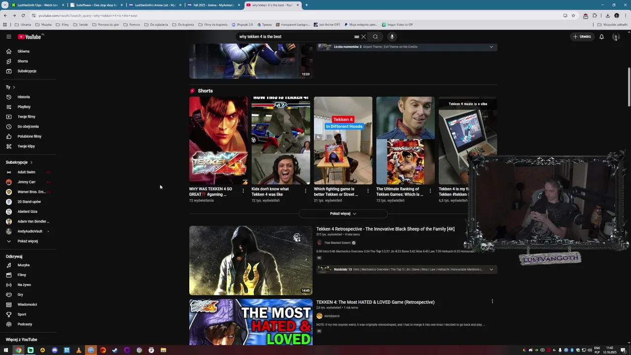The width and height of the screenshot is (631, 355).
Task: Go to YouTube home via logo
Action: 30,36
